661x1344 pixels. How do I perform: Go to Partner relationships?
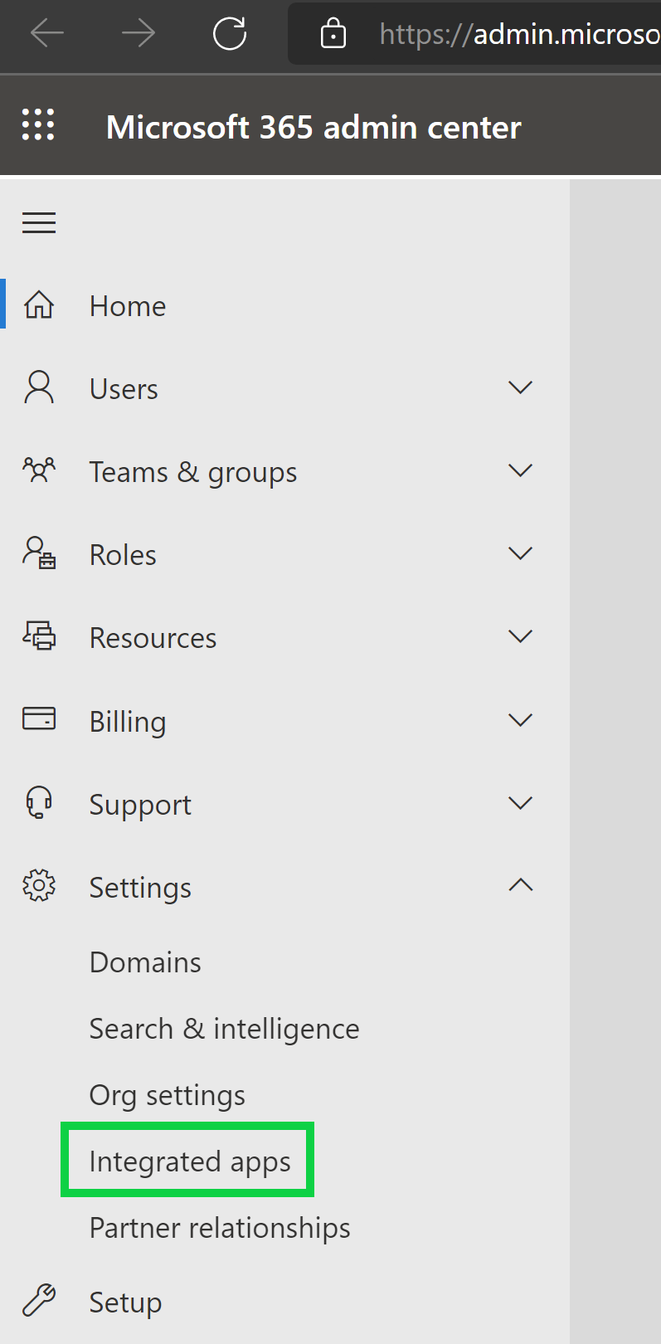[220, 1228]
